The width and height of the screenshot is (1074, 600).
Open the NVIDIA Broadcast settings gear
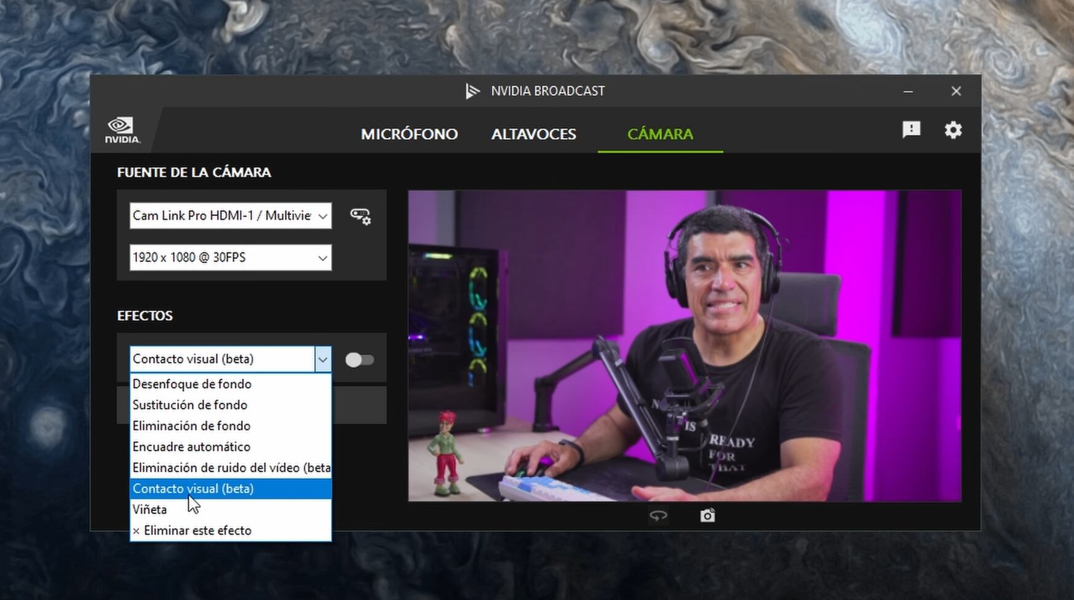coord(953,130)
